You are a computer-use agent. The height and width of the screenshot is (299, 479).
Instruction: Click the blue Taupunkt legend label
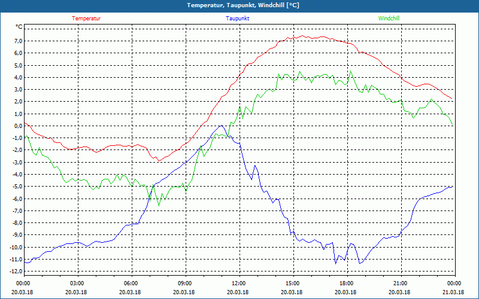click(238, 19)
